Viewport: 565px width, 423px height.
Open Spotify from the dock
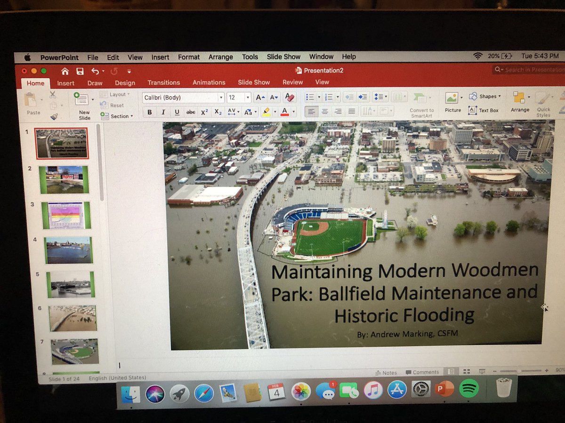click(x=468, y=389)
